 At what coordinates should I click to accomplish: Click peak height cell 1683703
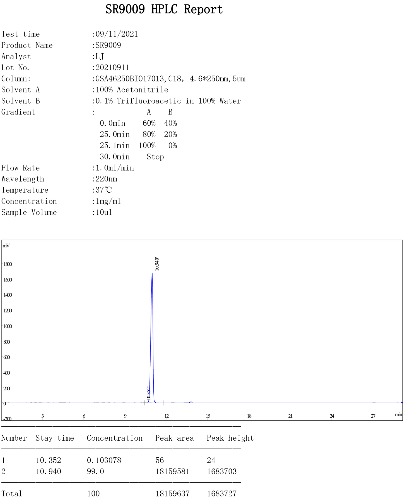(222, 472)
